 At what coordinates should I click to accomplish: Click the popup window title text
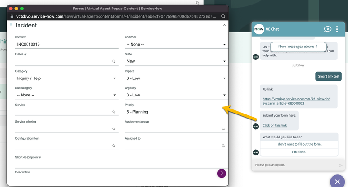(118, 9)
